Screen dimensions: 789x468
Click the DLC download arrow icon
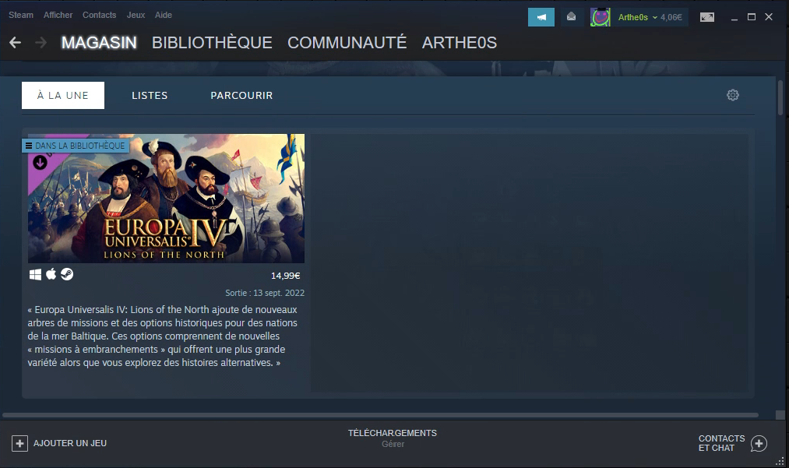40,163
